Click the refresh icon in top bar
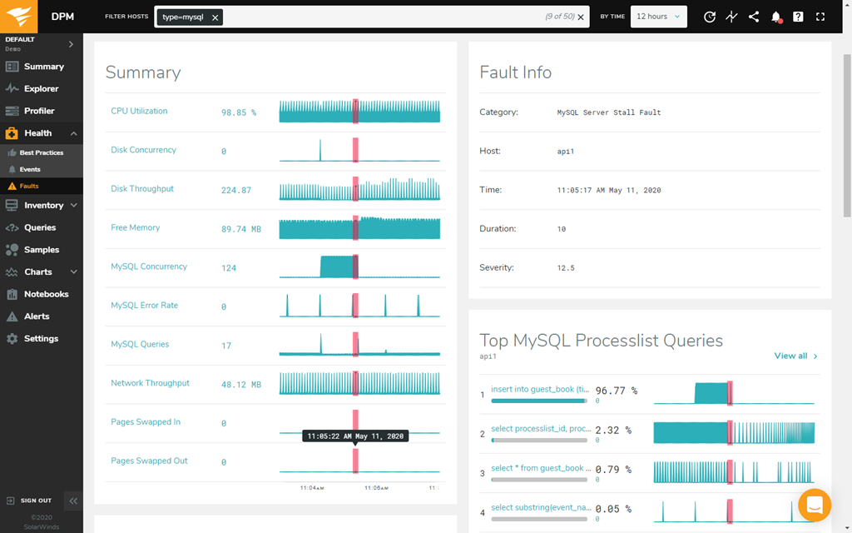The image size is (852, 533). pos(709,17)
